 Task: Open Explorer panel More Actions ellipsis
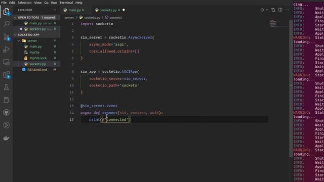tap(54, 10)
